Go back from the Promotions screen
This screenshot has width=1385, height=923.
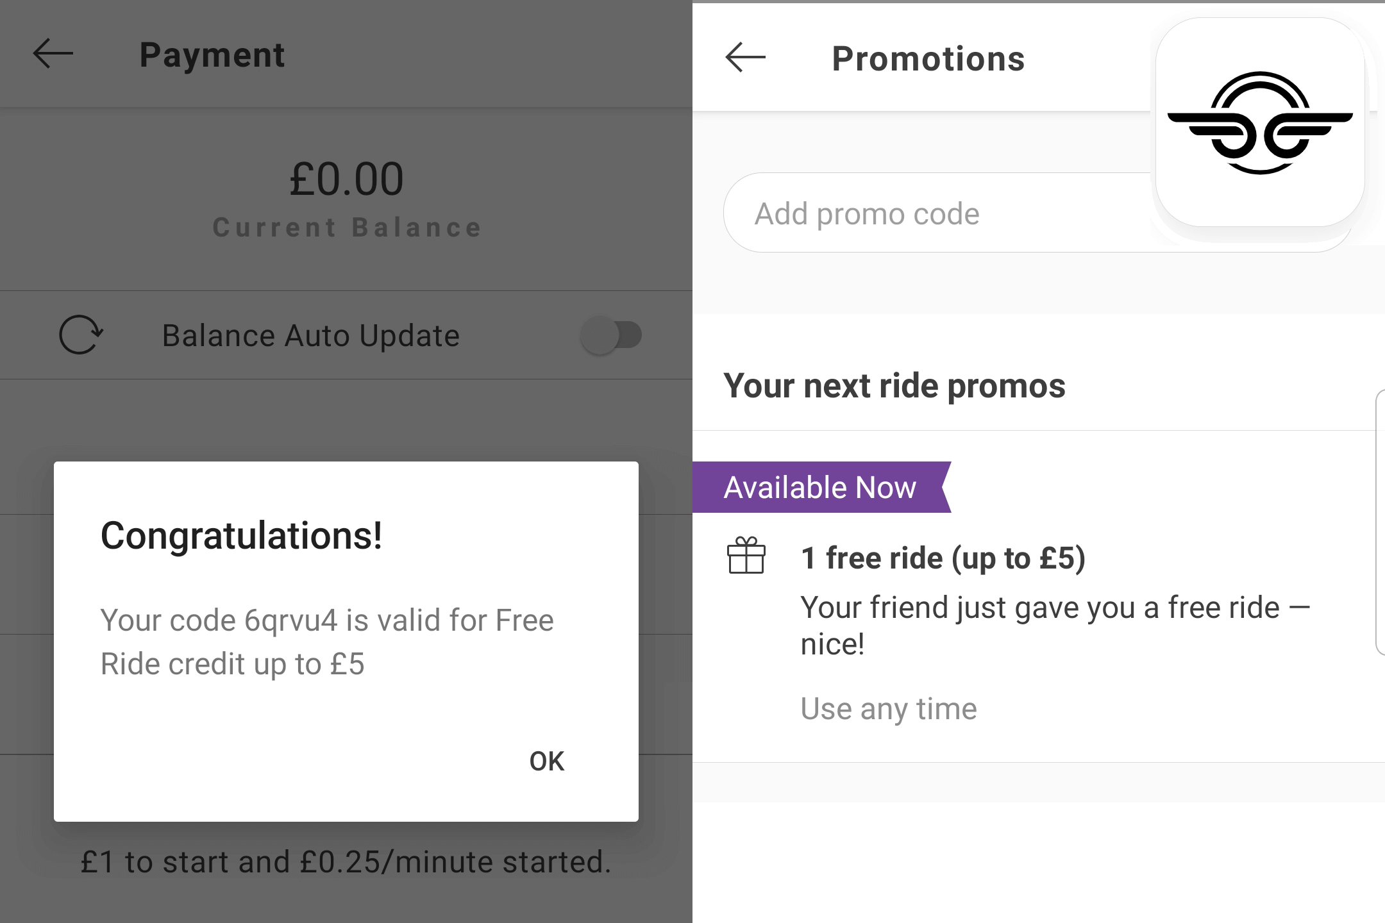745,58
